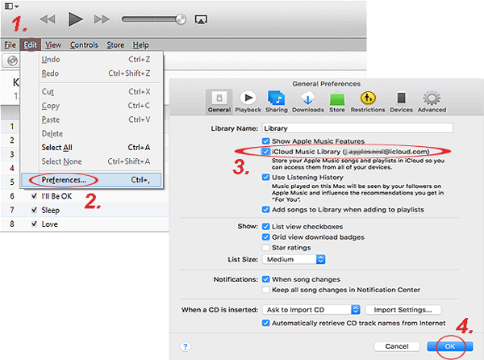Toggle List view checkboxes option
The height and width of the screenshot is (360, 484).
(x=265, y=227)
